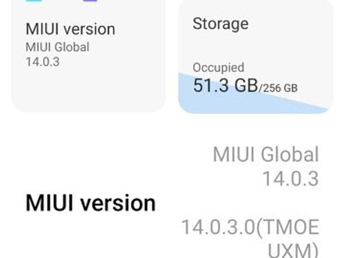Tap the small 14.0.3 number in the card
Viewport: 344px width, 258px height.
(x=42, y=62)
